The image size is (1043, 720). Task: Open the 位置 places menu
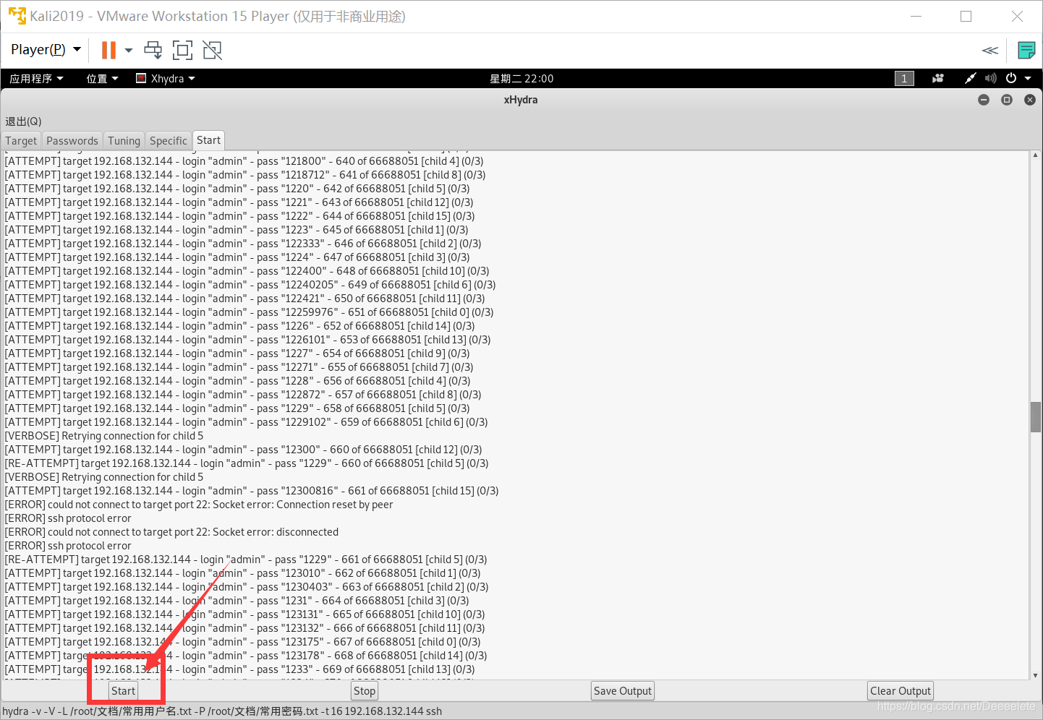pyautogui.click(x=102, y=78)
